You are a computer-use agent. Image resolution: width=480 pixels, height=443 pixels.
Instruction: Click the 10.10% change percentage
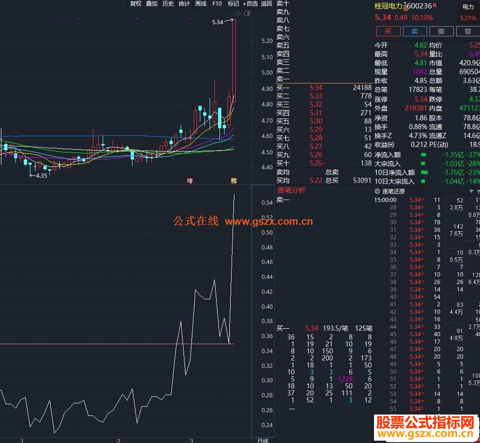point(422,18)
